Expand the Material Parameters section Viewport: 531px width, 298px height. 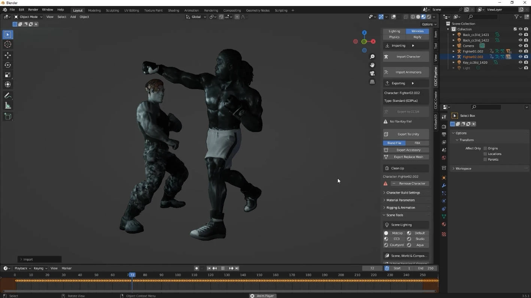[x=400, y=200]
